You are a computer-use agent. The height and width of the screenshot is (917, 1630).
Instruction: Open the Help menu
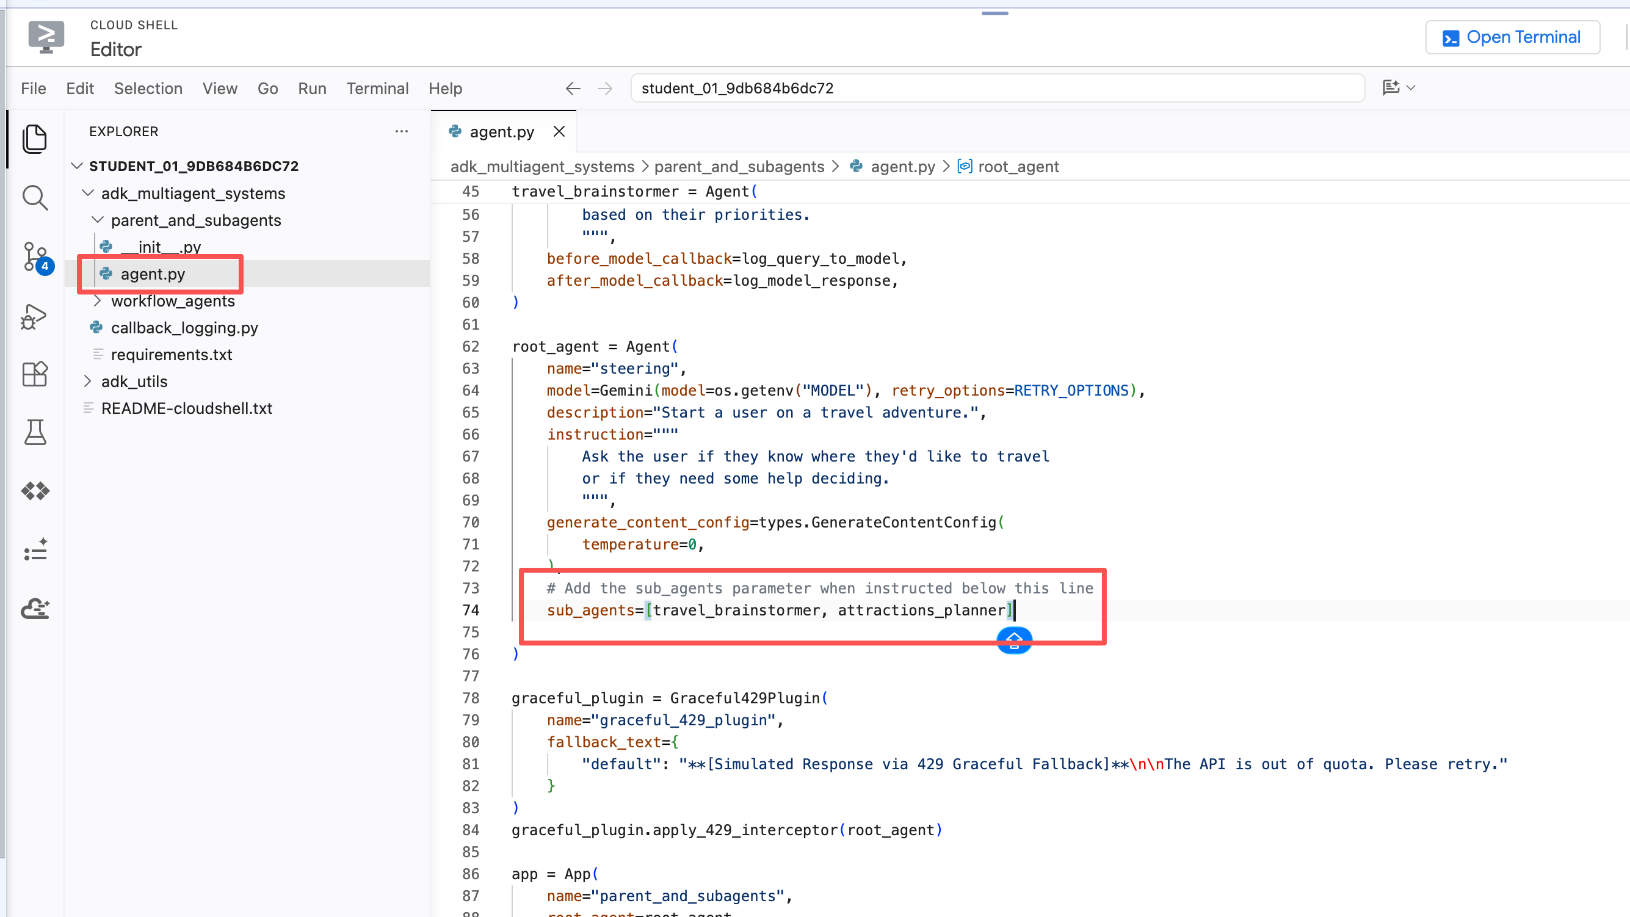click(x=446, y=89)
